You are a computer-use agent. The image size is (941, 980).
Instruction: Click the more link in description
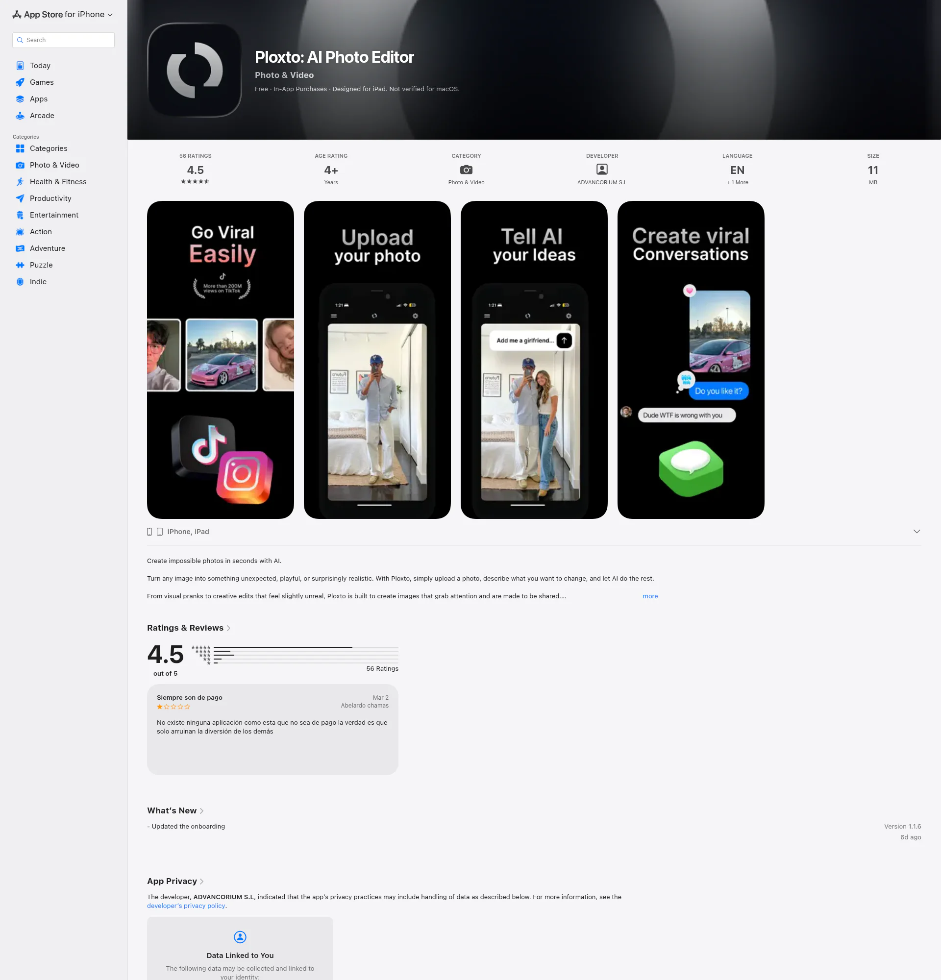(650, 596)
